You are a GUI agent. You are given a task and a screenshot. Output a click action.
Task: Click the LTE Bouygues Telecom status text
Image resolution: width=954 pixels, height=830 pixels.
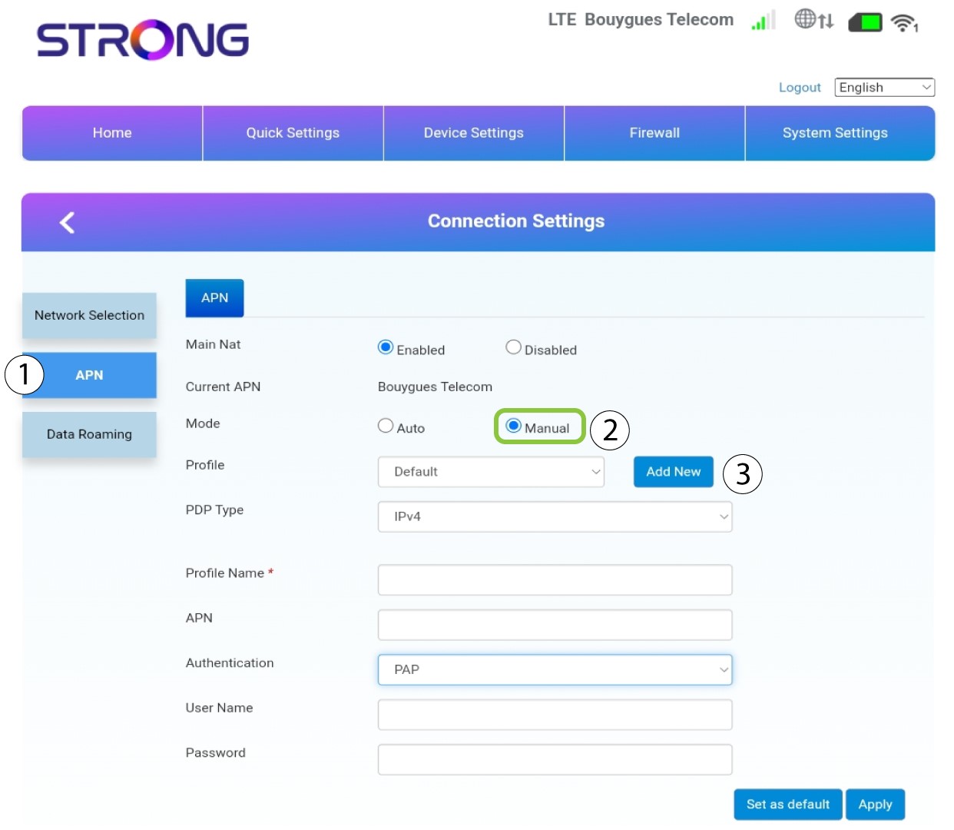click(x=641, y=20)
